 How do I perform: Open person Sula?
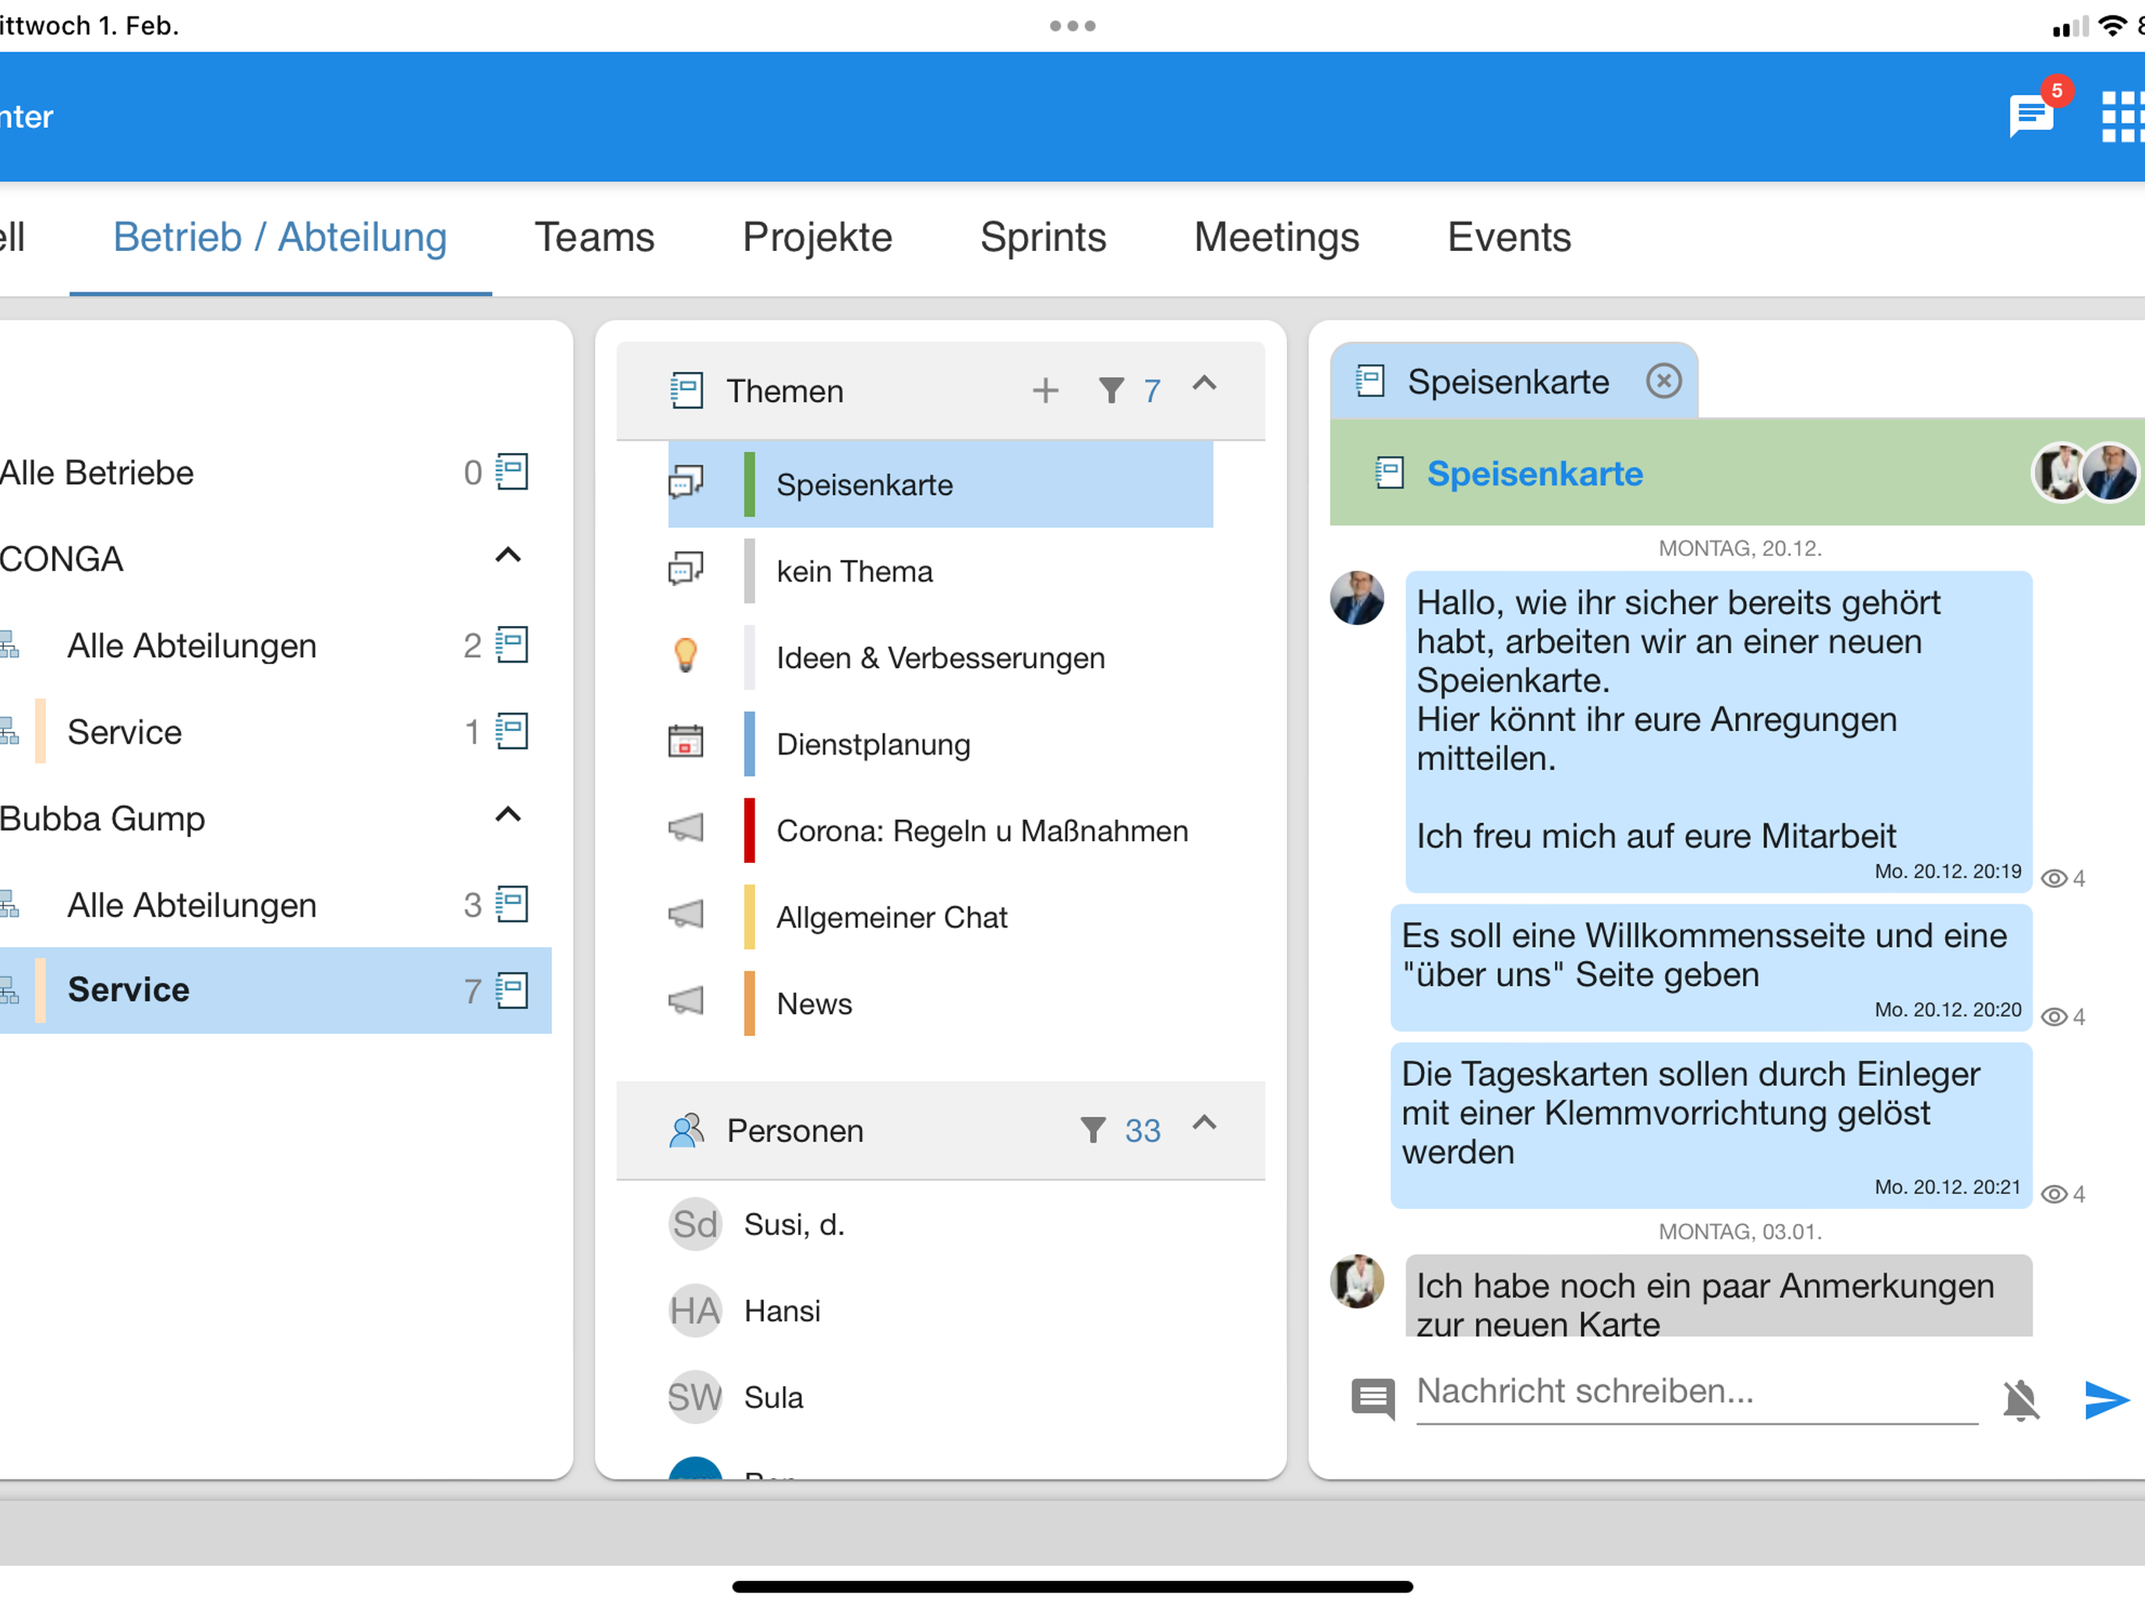(x=941, y=1397)
